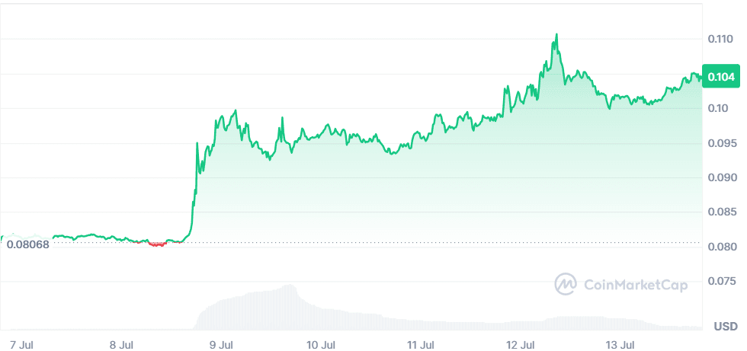Click the tallest point of the volume bars
The width and height of the screenshot is (747, 351).
point(290,286)
